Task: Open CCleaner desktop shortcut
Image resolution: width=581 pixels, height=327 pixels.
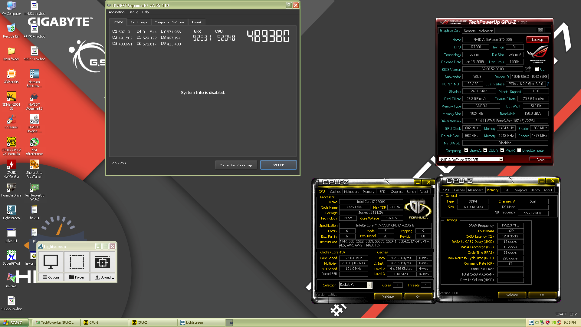Action: [11, 122]
